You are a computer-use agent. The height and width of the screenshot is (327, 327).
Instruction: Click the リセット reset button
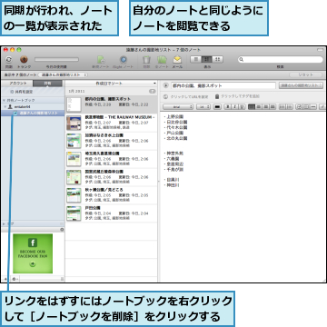click(305, 74)
